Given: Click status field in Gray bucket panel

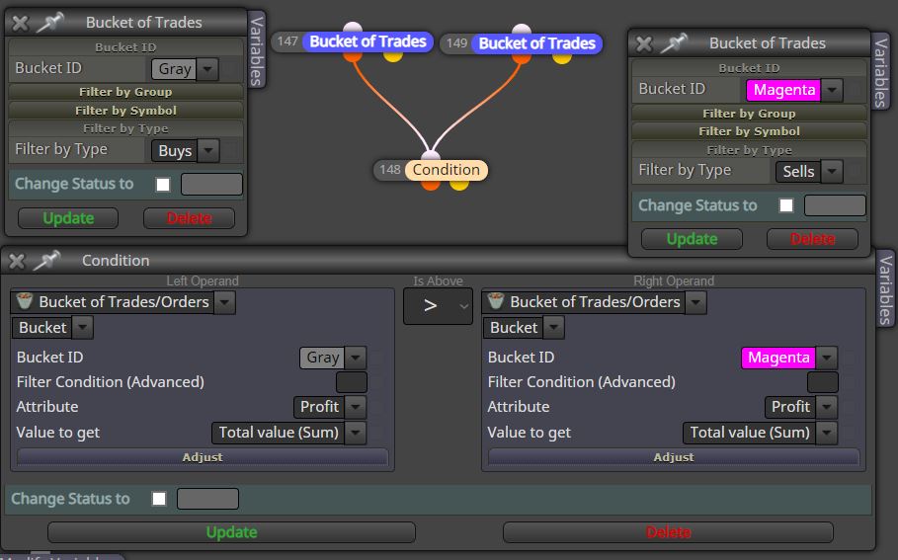Looking at the screenshot, I should click(x=211, y=185).
